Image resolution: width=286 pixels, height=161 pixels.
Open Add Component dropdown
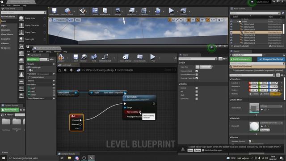(x=240, y=59)
